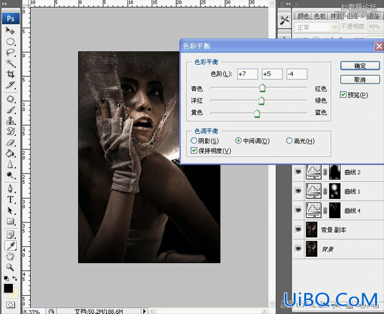Collapse the panel dock double arrows
The height and width of the screenshot is (314, 384).
pos(288,4)
